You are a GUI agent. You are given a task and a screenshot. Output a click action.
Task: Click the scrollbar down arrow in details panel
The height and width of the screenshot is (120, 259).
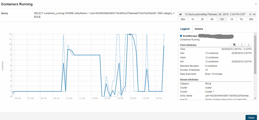click(255, 98)
